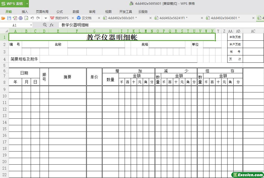Open the 插入 ribbon tab
This screenshot has height=178, width=264.
25,12
